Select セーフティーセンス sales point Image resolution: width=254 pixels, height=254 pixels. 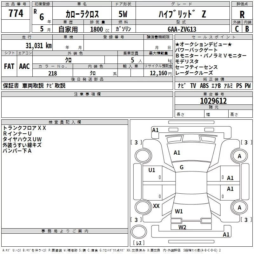pyautogui.click(x=196, y=67)
